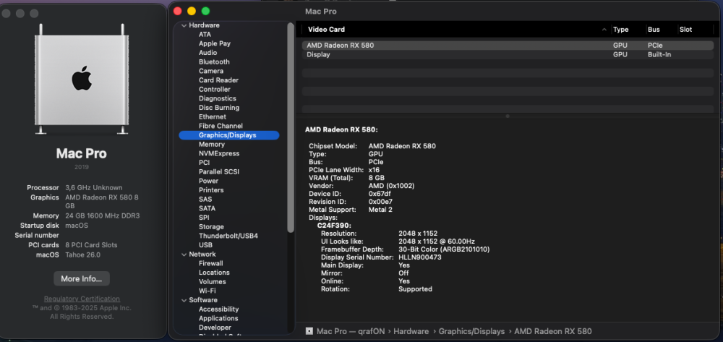Click 'Mac Pro — qrafON' in path bar
The width and height of the screenshot is (723, 342).
tap(350, 331)
